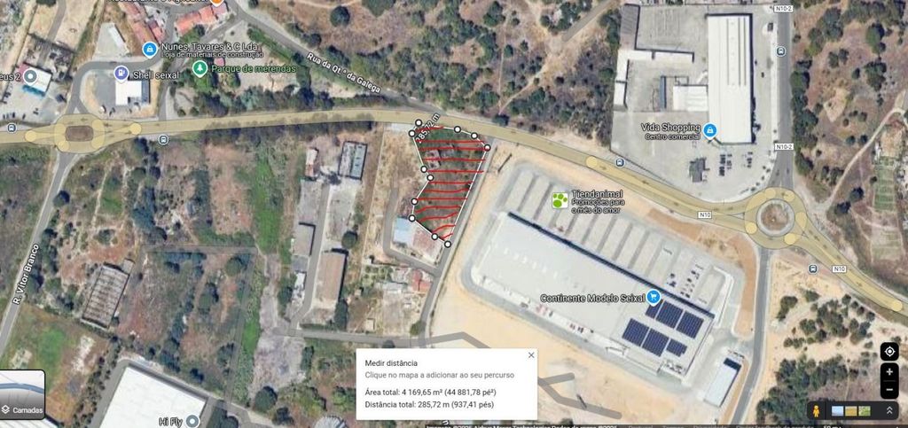The height and width of the screenshot is (428, 908).
Task: Click the bus stop icon near Tiendanimal
Action: [x=620, y=162]
